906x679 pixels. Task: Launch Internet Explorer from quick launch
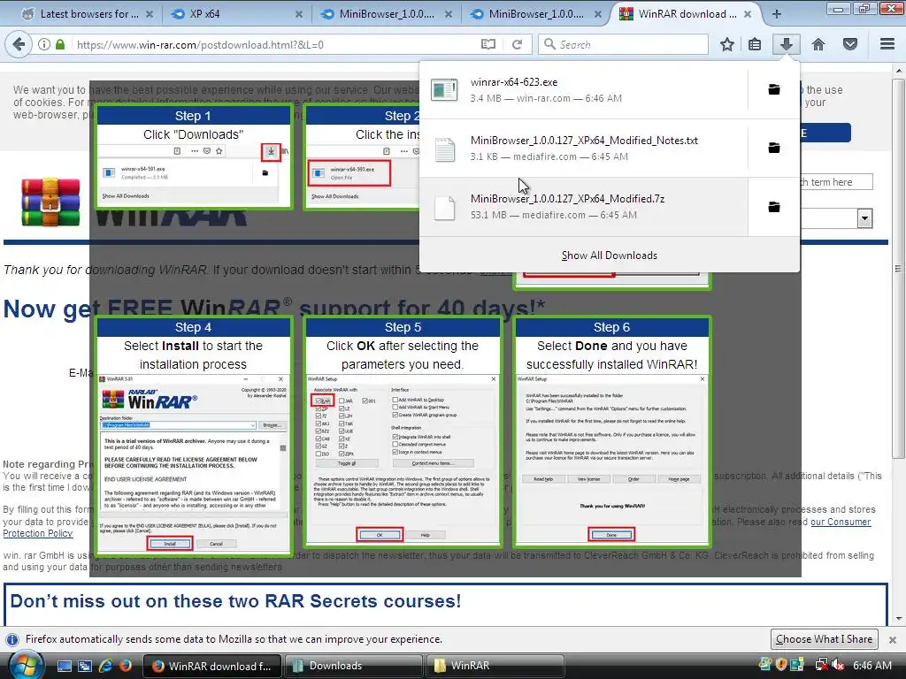pyautogui.click(x=105, y=666)
